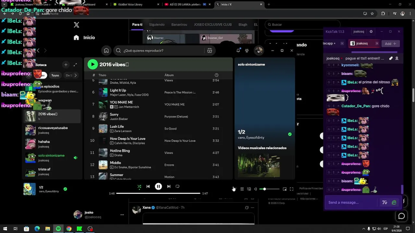Open Bananirou tab on X
Viewport: 415px width, 233px height.
pyautogui.click(x=179, y=25)
